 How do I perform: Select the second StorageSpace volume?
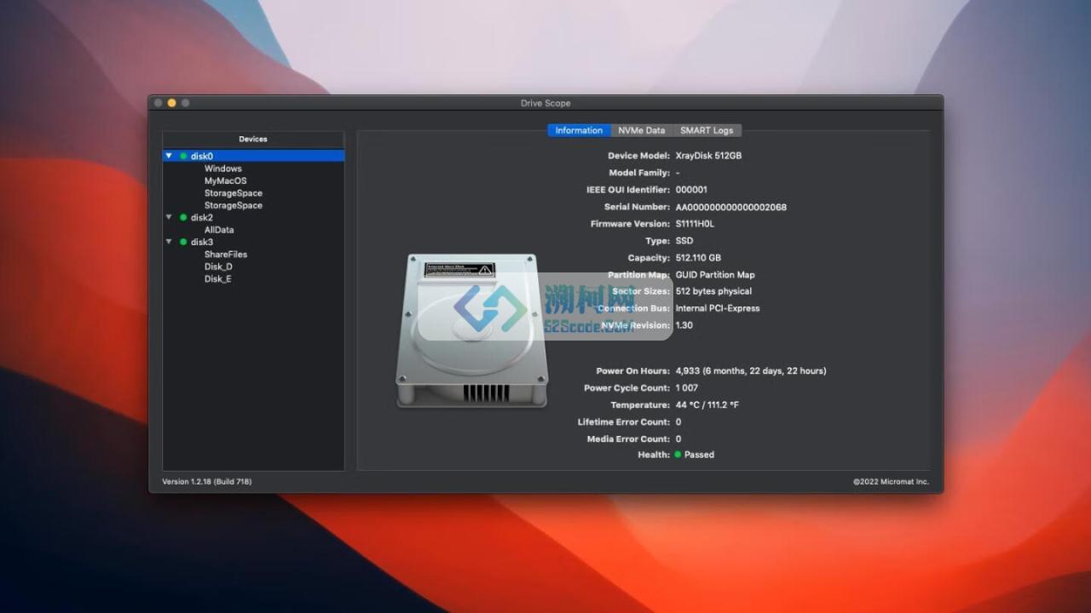(233, 205)
